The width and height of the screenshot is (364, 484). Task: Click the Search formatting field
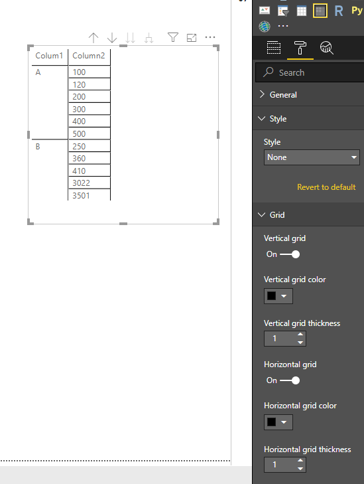tap(310, 72)
